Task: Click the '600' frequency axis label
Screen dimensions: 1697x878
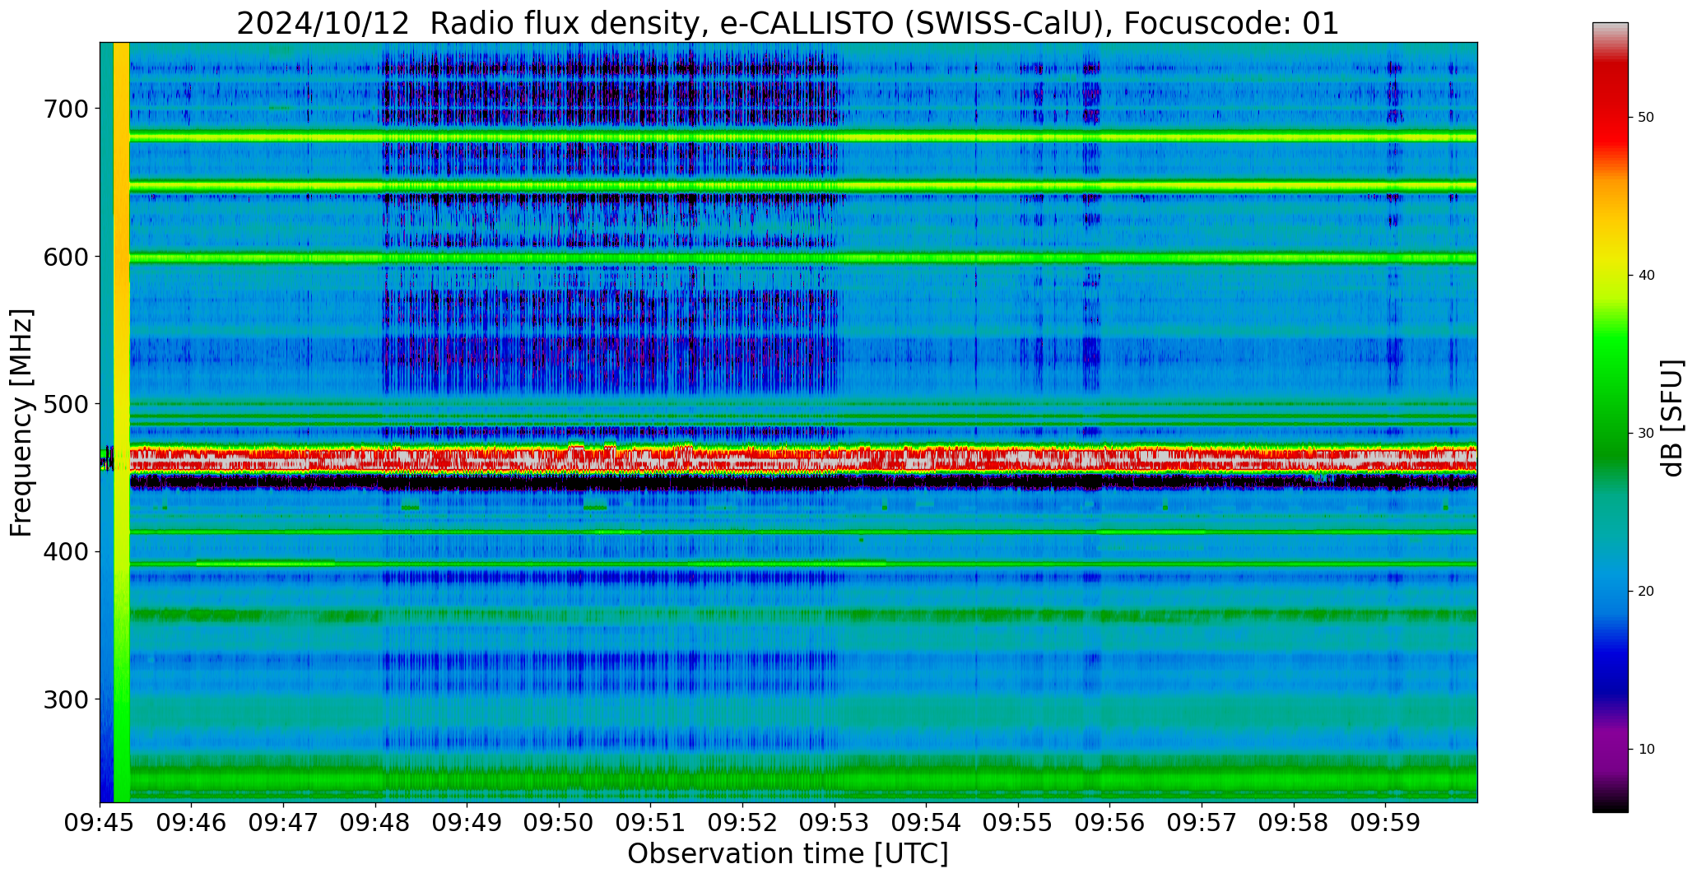Action: [66, 257]
